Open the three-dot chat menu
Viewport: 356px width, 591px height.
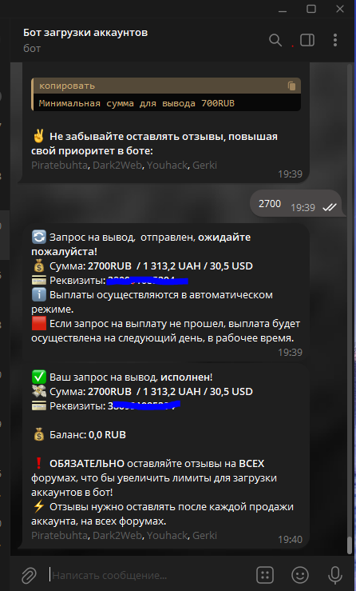click(x=335, y=40)
